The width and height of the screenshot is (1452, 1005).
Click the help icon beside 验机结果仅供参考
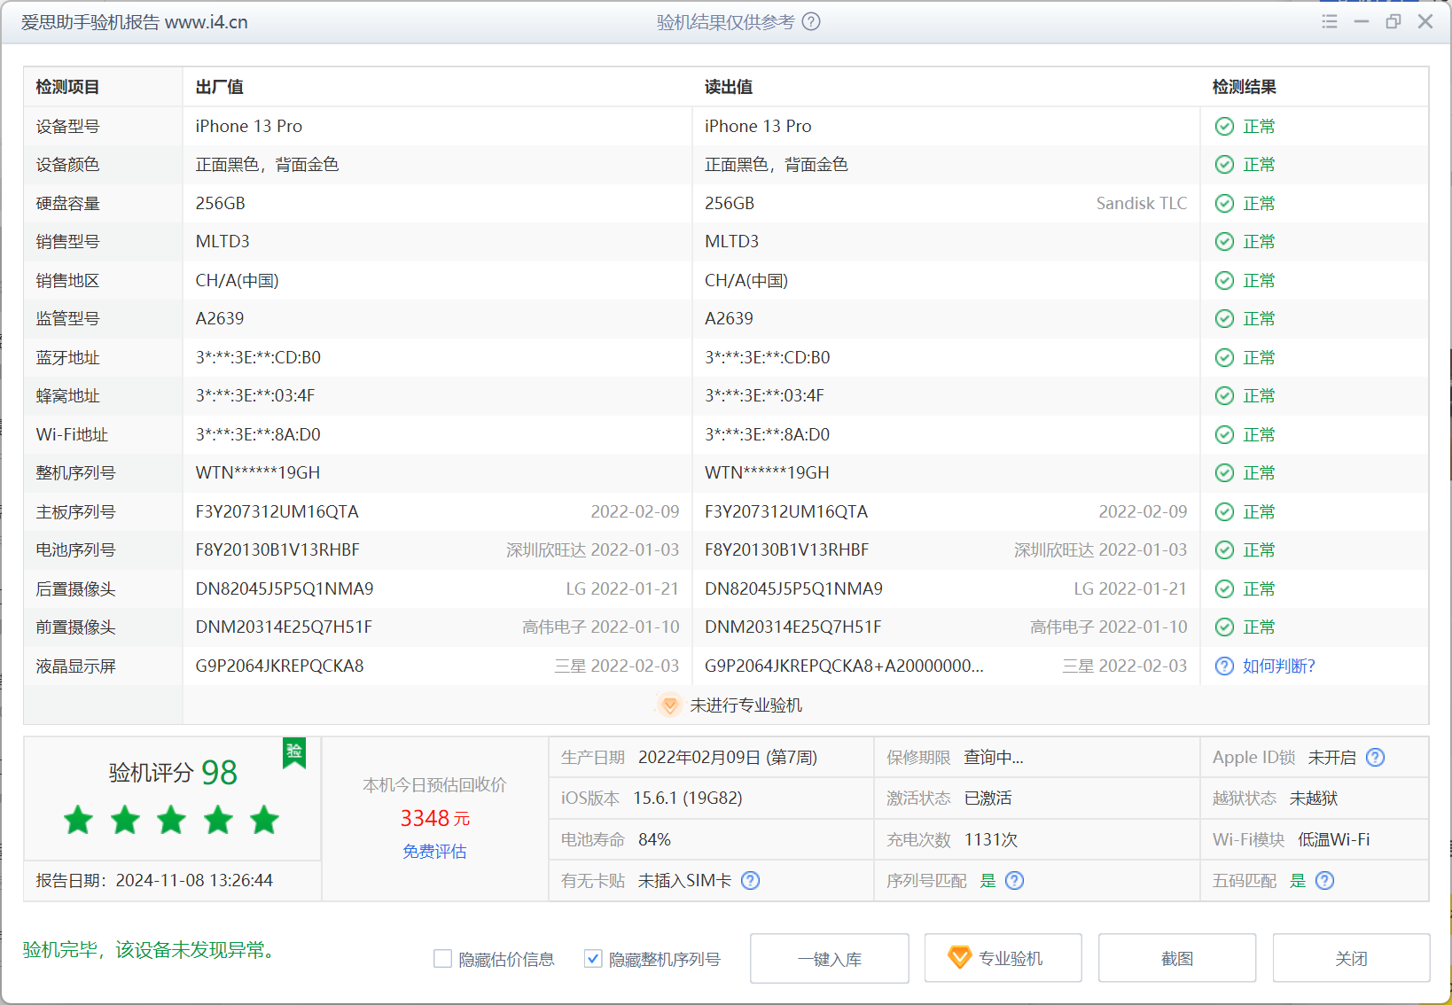(x=811, y=22)
